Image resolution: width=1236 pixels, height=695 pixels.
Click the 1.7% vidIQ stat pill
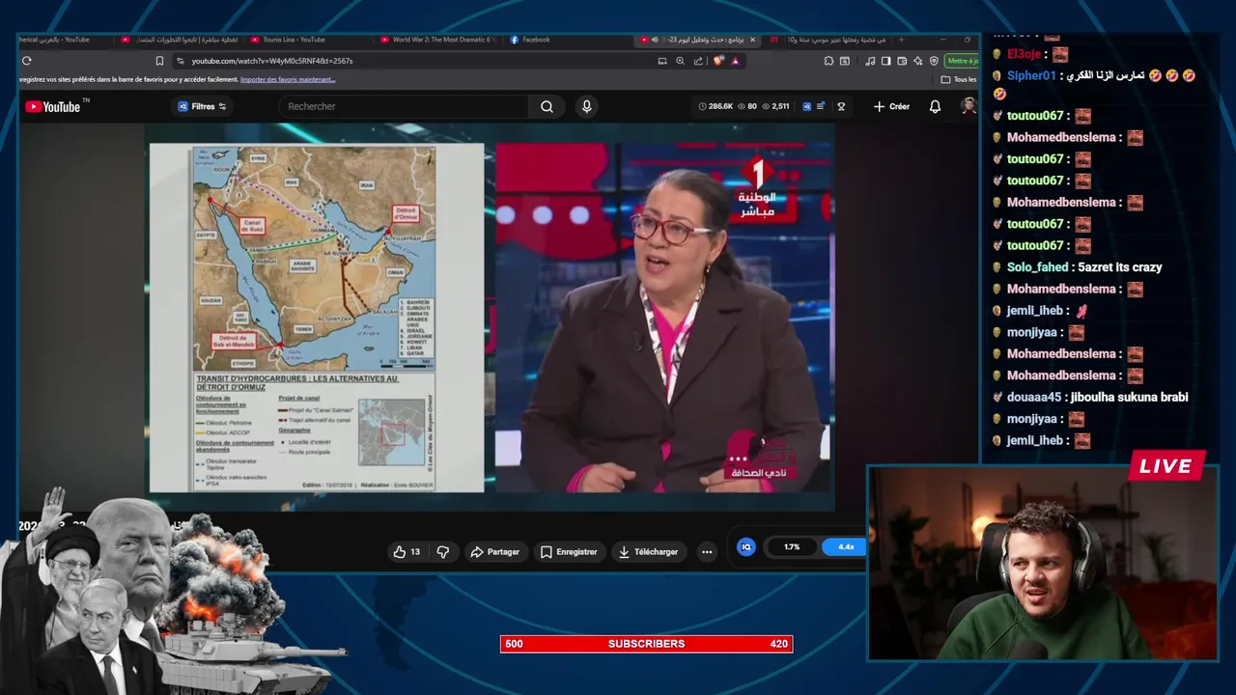[x=791, y=546]
